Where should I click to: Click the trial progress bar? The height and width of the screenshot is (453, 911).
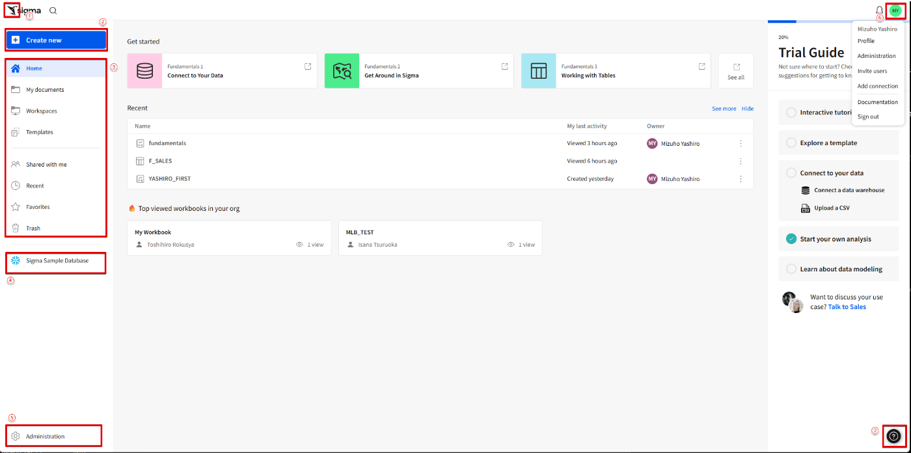pyautogui.click(x=839, y=21)
